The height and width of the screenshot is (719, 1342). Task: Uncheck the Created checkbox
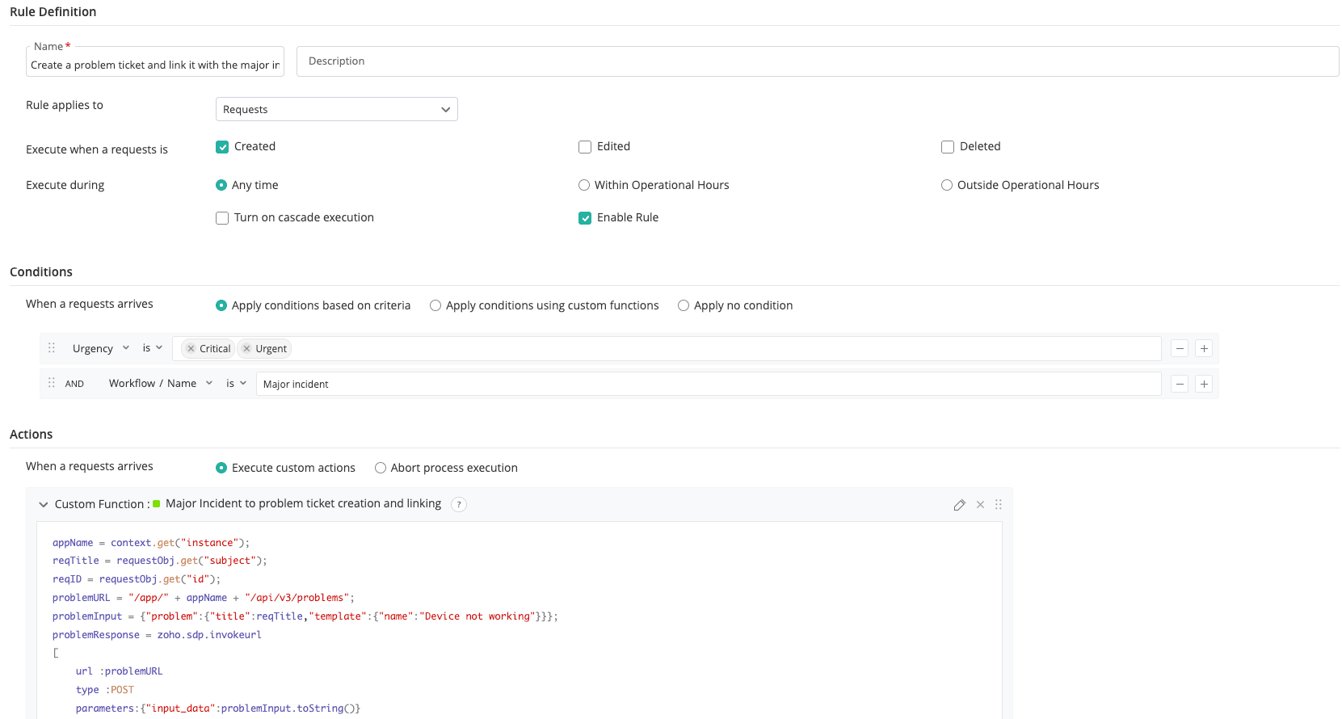click(x=222, y=147)
